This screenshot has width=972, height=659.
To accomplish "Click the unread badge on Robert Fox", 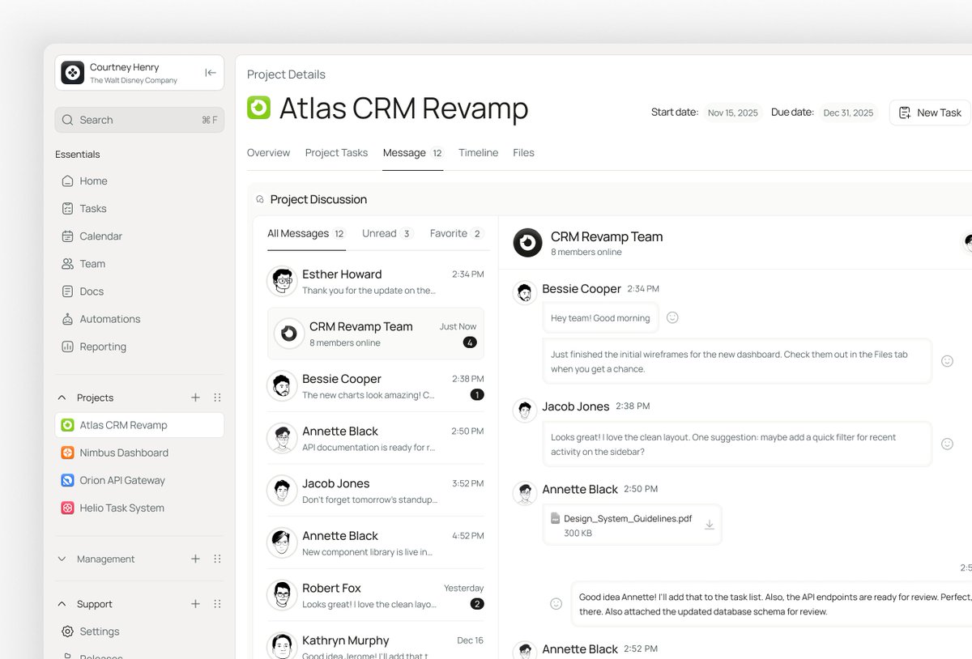I will click(x=477, y=604).
